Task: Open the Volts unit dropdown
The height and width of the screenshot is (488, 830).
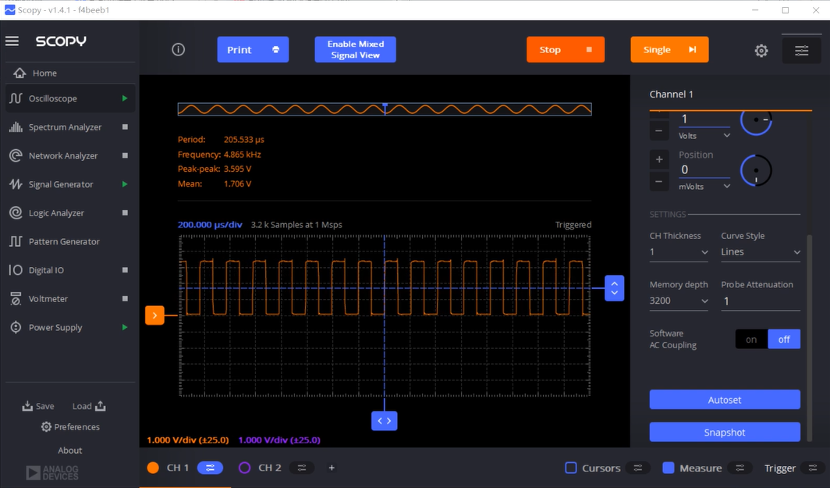Action: pos(704,136)
